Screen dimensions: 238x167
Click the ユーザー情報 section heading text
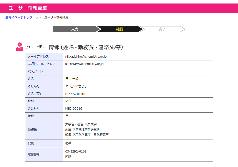(x=74, y=47)
